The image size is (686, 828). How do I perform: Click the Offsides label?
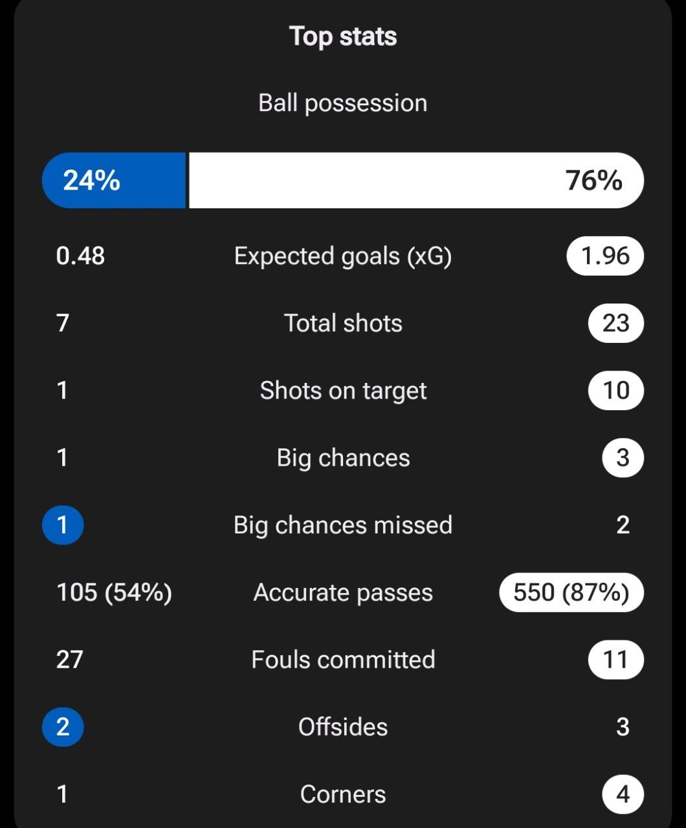[342, 727]
